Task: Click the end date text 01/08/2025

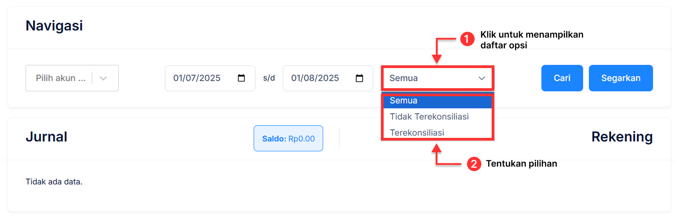Action: pos(315,78)
